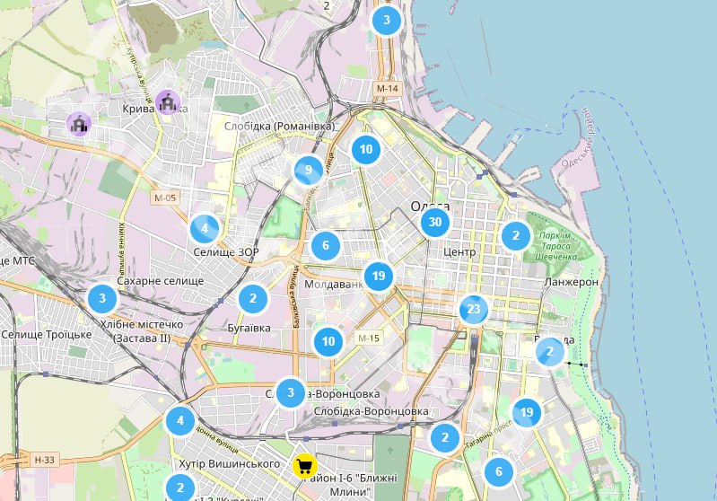Image resolution: width=717 pixels, height=501 pixels.
Task: Select the 2 cluster above Бугаївка
Action: pos(253,298)
